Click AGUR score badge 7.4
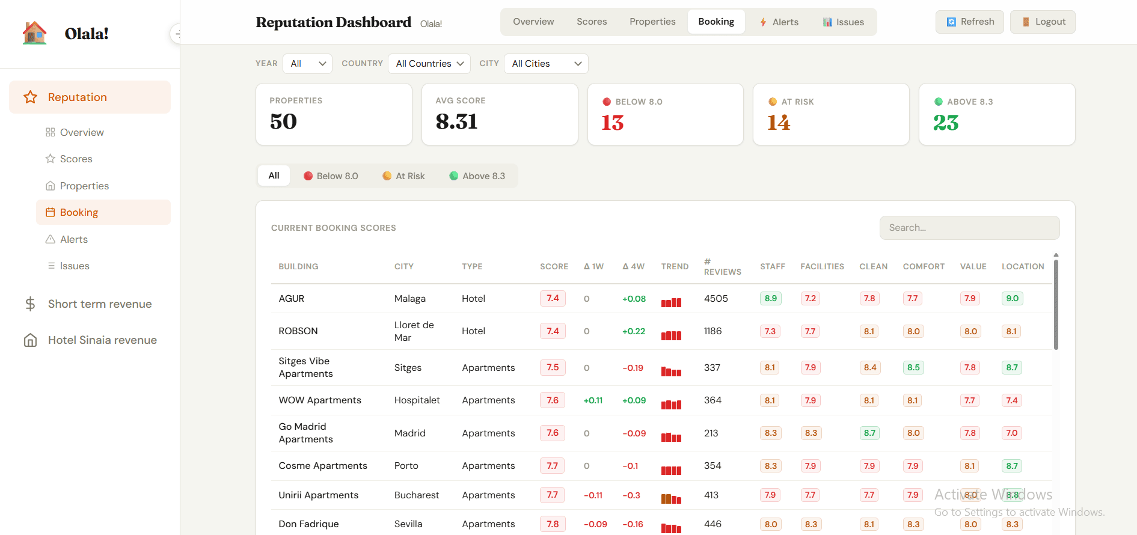Viewport: 1137px width, 535px height. pyautogui.click(x=553, y=299)
